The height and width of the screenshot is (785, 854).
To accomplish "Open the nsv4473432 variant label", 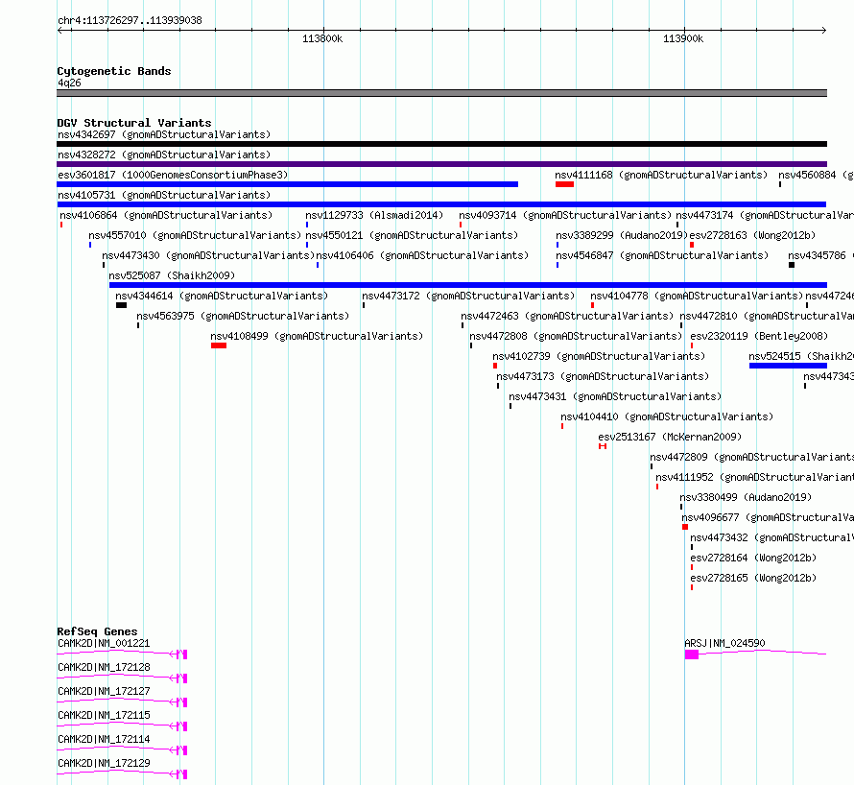I will pyautogui.click(x=771, y=537).
